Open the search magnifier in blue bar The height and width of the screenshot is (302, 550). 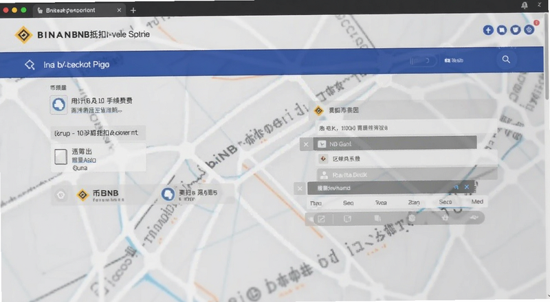point(506,60)
